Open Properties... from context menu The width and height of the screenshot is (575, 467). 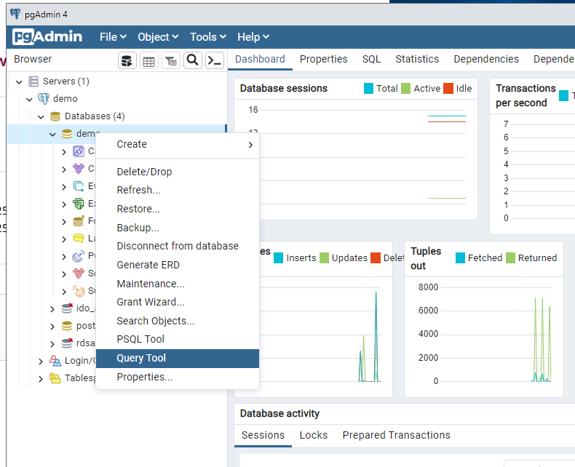(178, 377)
